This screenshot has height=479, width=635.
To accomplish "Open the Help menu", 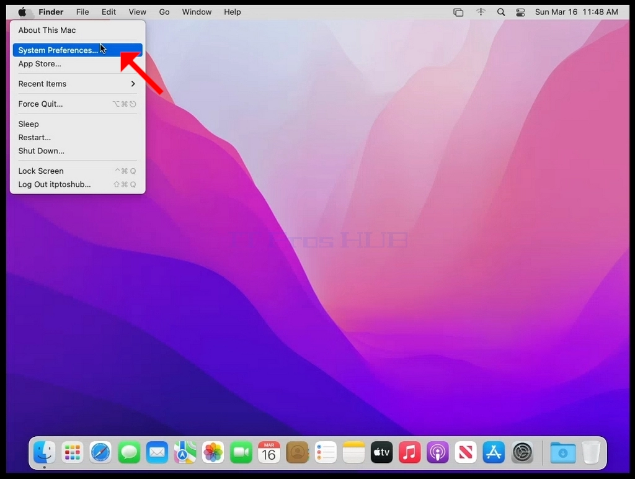I will pos(233,12).
